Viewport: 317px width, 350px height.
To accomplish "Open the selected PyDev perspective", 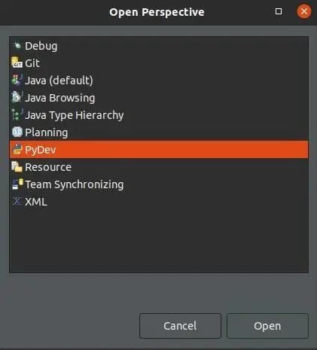I will coord(267,326).
